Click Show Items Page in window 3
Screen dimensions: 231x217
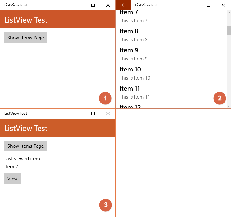[x=26, y=146]
